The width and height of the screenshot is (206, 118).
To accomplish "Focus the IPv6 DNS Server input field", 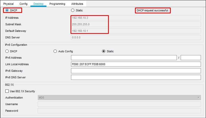I will 136,77.
